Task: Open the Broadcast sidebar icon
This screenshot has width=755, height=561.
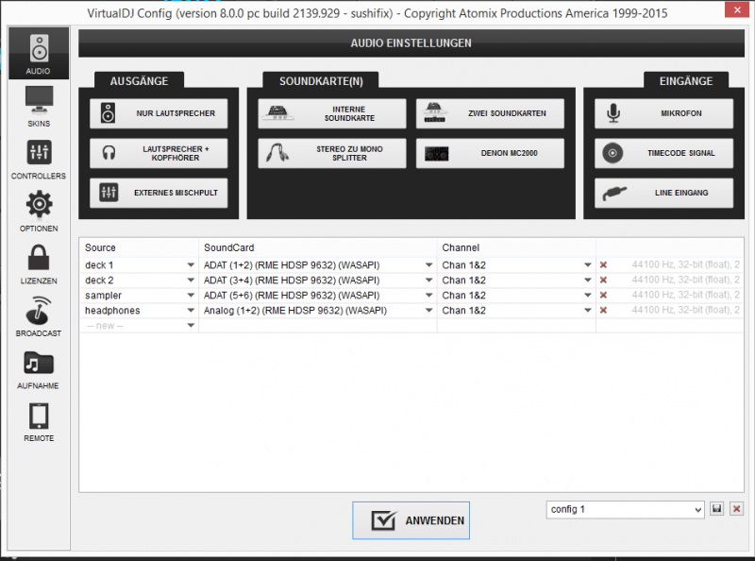Action: tap(39, 316)
